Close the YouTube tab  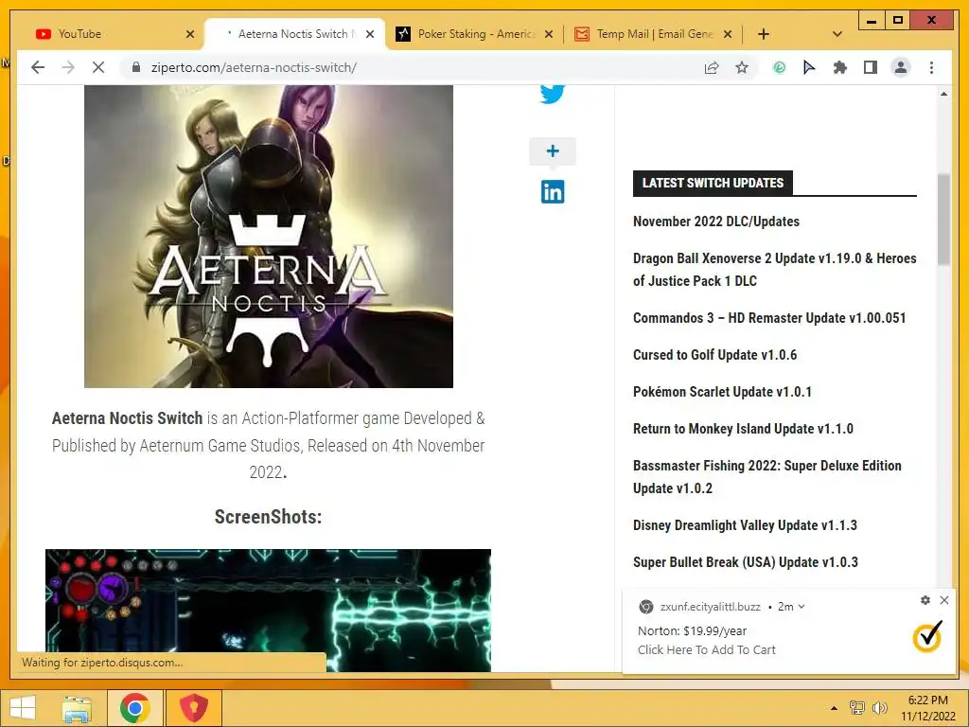tap(190, 34)
